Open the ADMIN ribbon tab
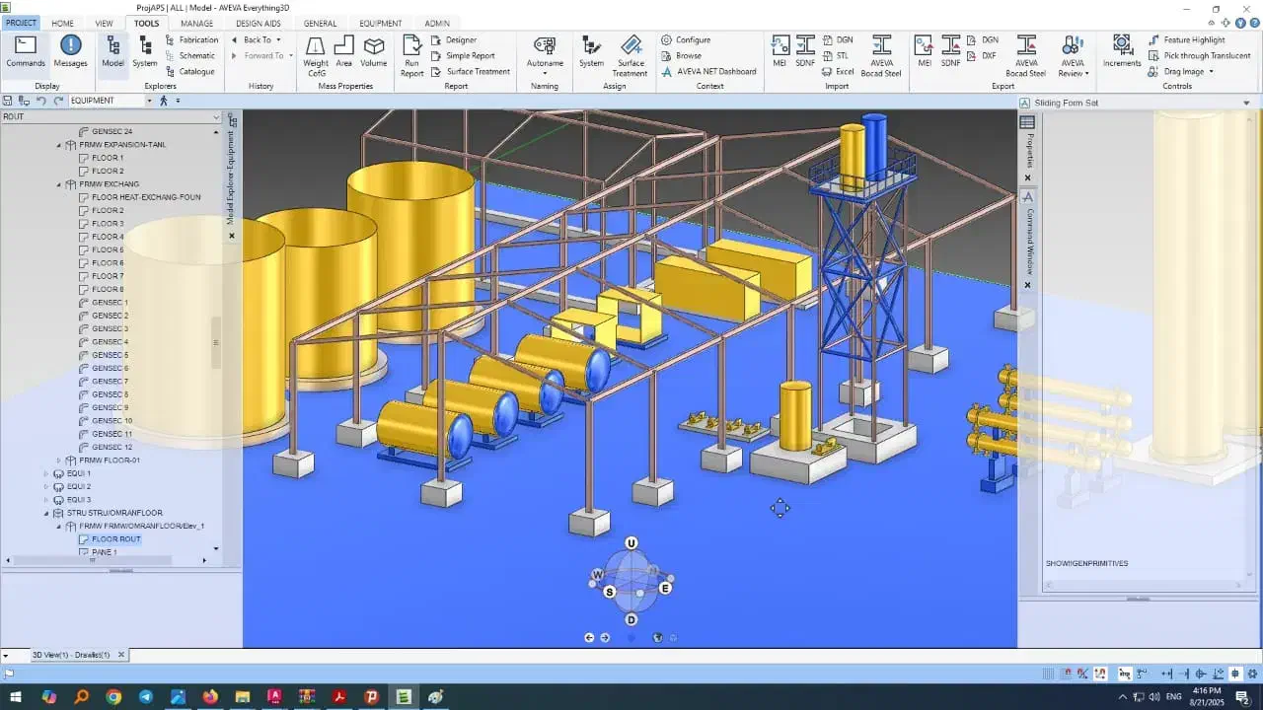This screenshot has height=710, width=1263. 436,24
